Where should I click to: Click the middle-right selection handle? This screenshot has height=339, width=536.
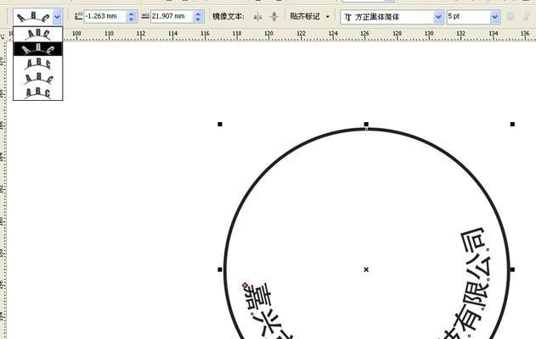click(512, 270)
